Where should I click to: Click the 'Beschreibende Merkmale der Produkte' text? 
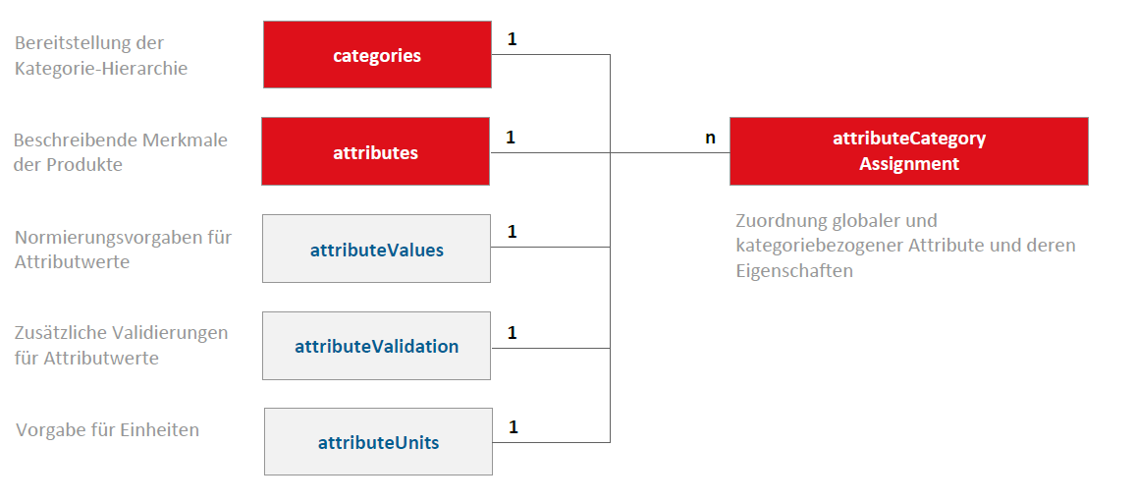pyautogui.click(x=121, y=152)
